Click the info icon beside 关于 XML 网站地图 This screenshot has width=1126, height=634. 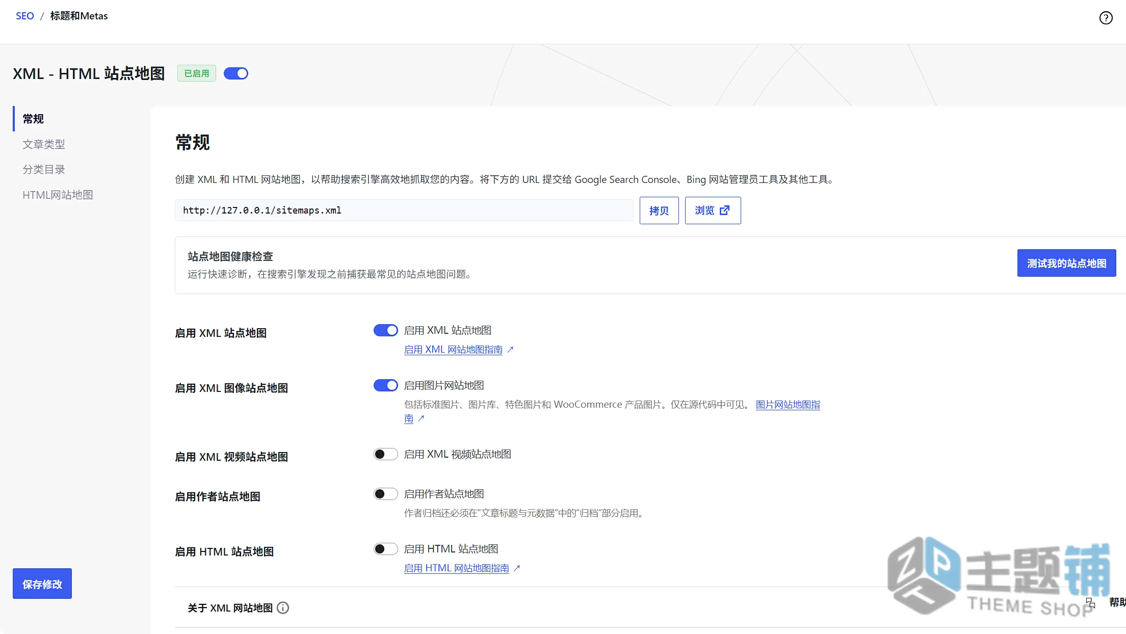point(283,607)
